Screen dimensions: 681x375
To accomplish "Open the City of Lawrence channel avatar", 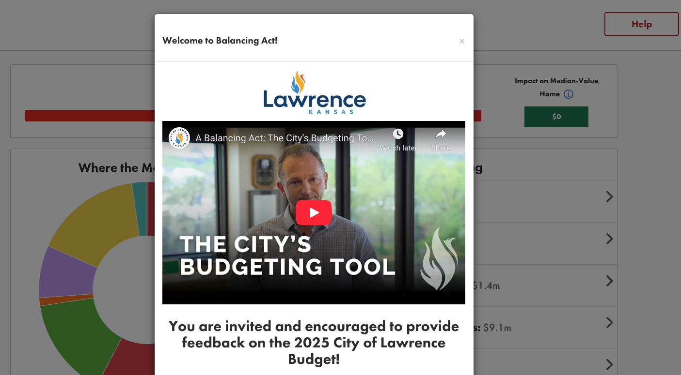I will tap(179, 138).
